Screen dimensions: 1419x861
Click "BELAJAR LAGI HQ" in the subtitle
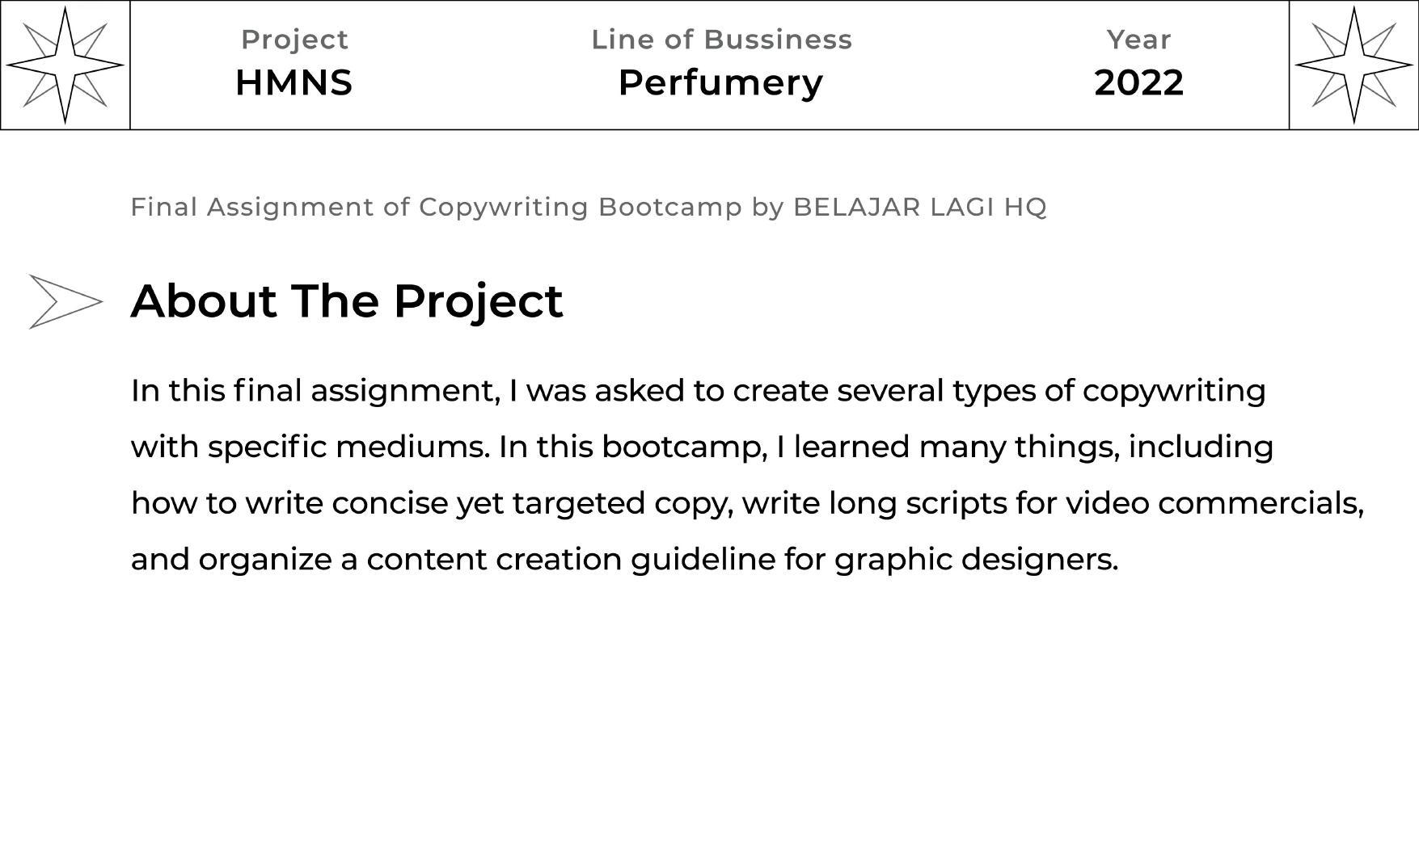(919, 207)
